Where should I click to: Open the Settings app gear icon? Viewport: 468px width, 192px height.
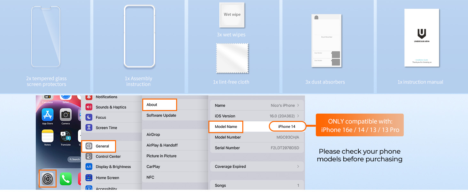48,179
